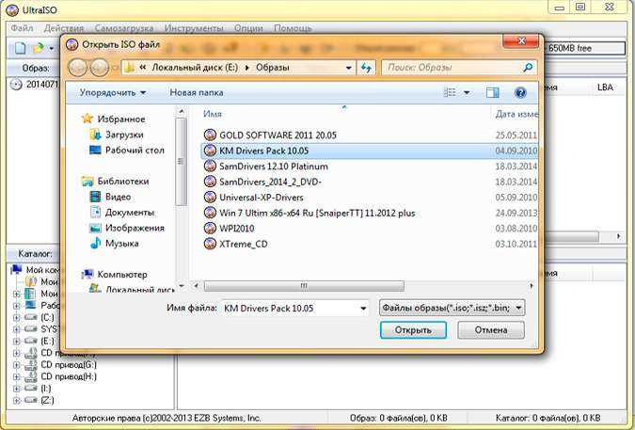Click the Новая папка button
This screenshot has height=430, width=635.
[197, 93]
